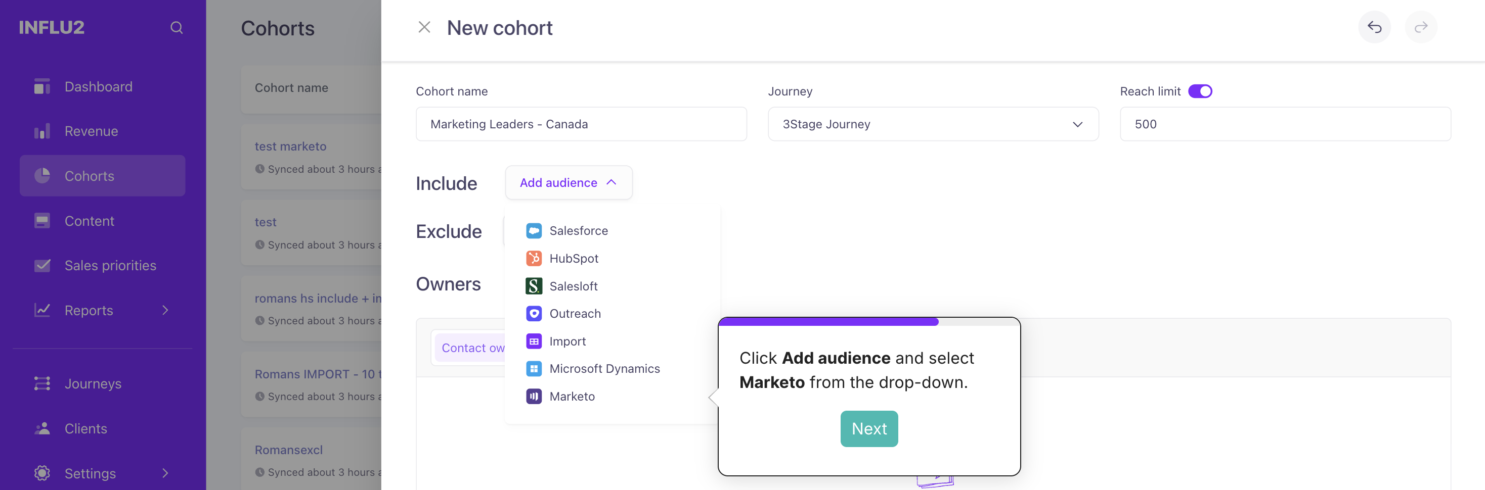Click clock icon next to test marketo sync
The image size is (1485, 490).
(x=260, y=169)
